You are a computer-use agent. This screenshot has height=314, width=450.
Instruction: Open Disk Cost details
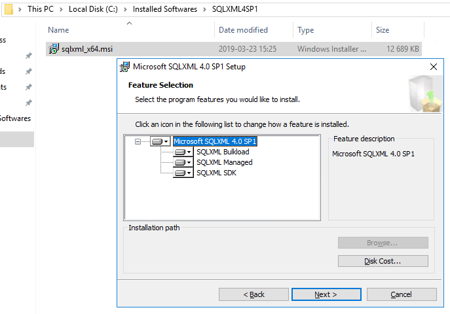[x=383, y=261]
